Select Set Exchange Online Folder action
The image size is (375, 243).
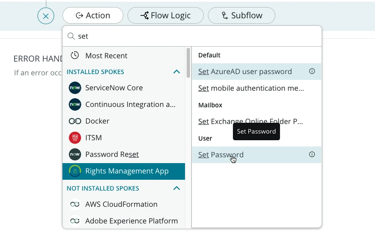point(250,121)
